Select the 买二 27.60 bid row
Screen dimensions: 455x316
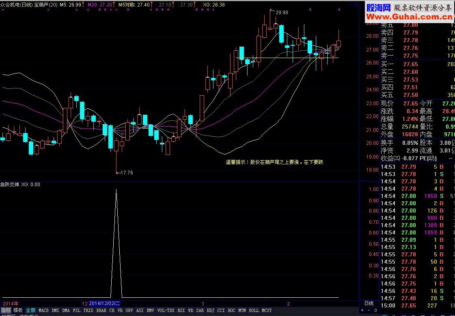418,72
